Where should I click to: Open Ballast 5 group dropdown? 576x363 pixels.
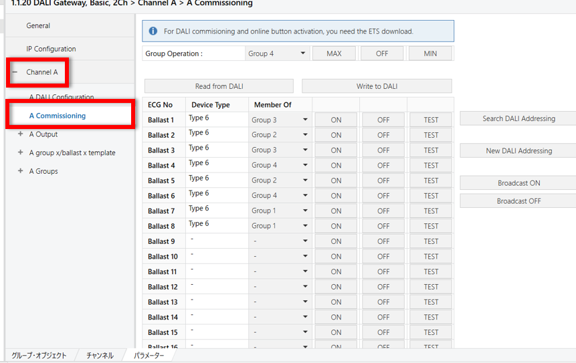279,180
